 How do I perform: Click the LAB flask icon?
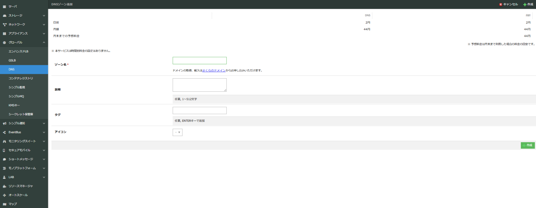tap(4, 177)
